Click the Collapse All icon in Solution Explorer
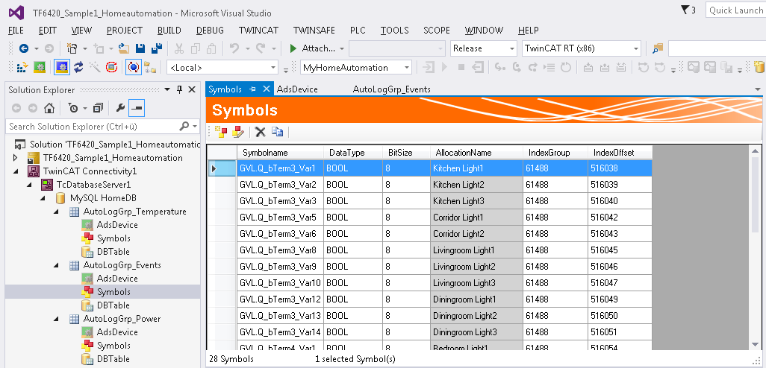Image resolution: width=766 pixels, height=368 pixels. [x=99, y=108]
